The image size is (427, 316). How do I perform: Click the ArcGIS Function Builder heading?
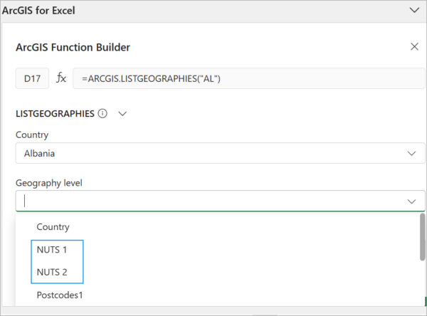click(73, 47)
